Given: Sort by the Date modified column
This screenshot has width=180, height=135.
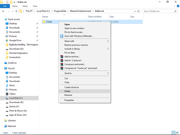Looking at the screenshot, I should tap(98, 17).
